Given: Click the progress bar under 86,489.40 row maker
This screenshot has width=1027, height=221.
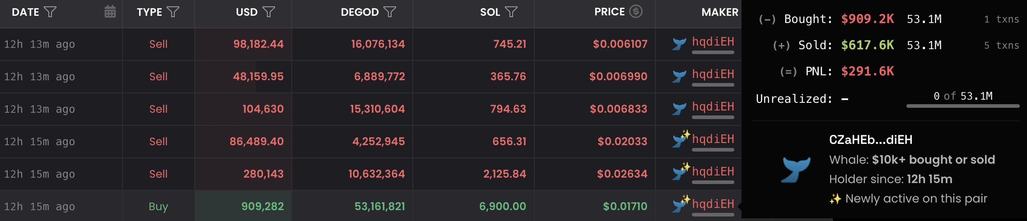Looking at the screenshot, I should tap(713, 150).
